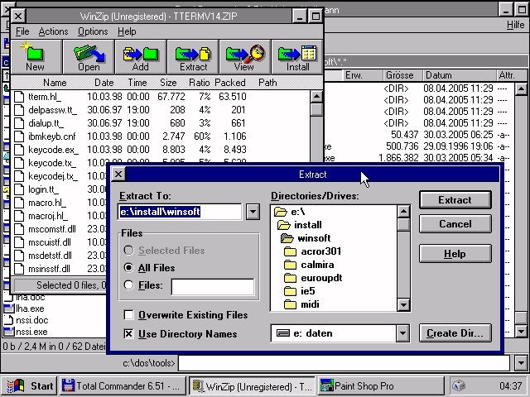
Task: Select the Files: radio button
Action: pyautogui.click(x=128, y=285)
